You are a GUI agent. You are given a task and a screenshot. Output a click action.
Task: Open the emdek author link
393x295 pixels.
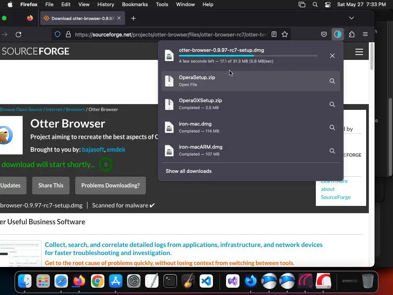point(116,149)
